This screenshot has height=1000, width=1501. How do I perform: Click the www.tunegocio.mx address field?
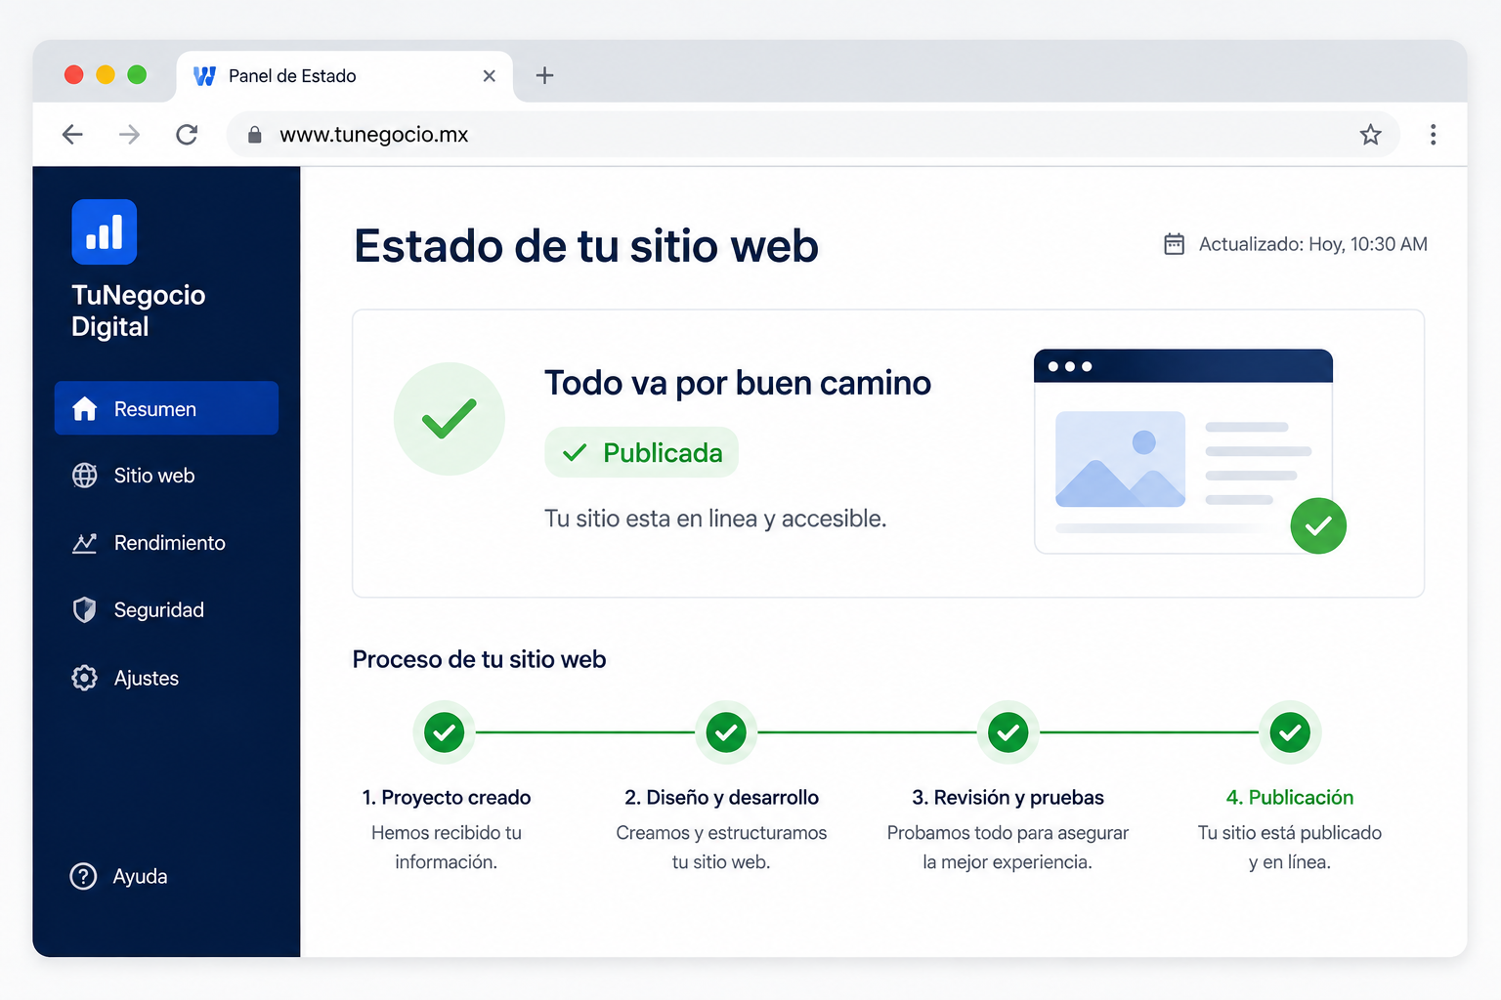(x=813, y=135)
